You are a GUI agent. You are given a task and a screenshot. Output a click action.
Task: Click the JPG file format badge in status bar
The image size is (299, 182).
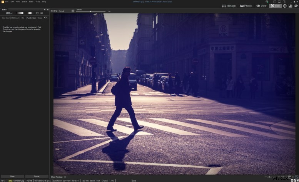click(x=10, y=181)
